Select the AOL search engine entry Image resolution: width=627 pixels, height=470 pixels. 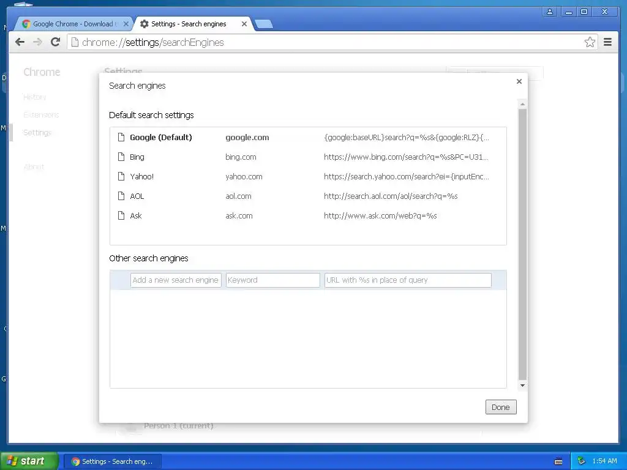(x=308, y=196)
